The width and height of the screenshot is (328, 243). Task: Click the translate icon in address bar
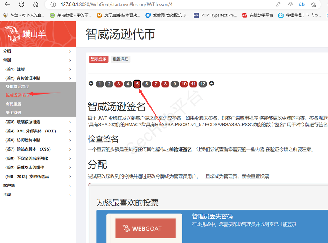coord(301,5)
